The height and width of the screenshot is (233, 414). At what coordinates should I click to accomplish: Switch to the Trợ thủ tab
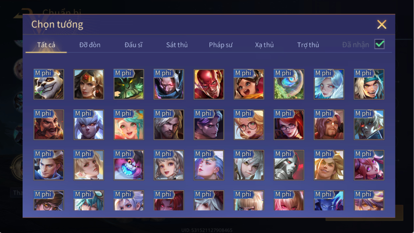pos(308,45)
